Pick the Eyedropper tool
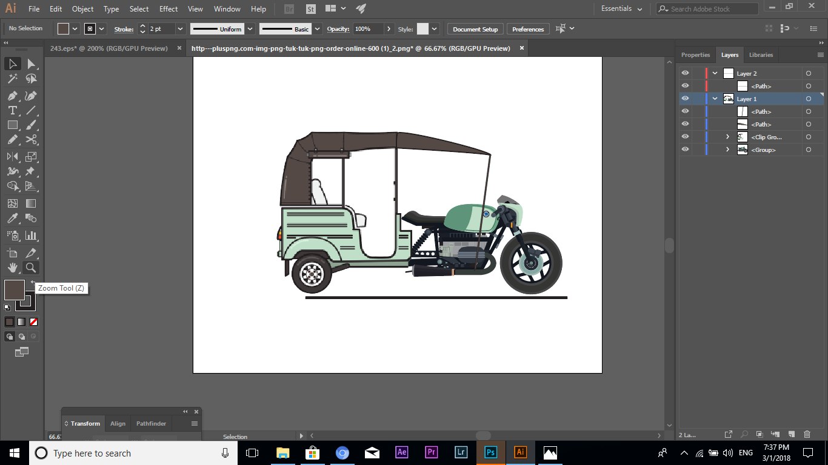 (12, 219)
